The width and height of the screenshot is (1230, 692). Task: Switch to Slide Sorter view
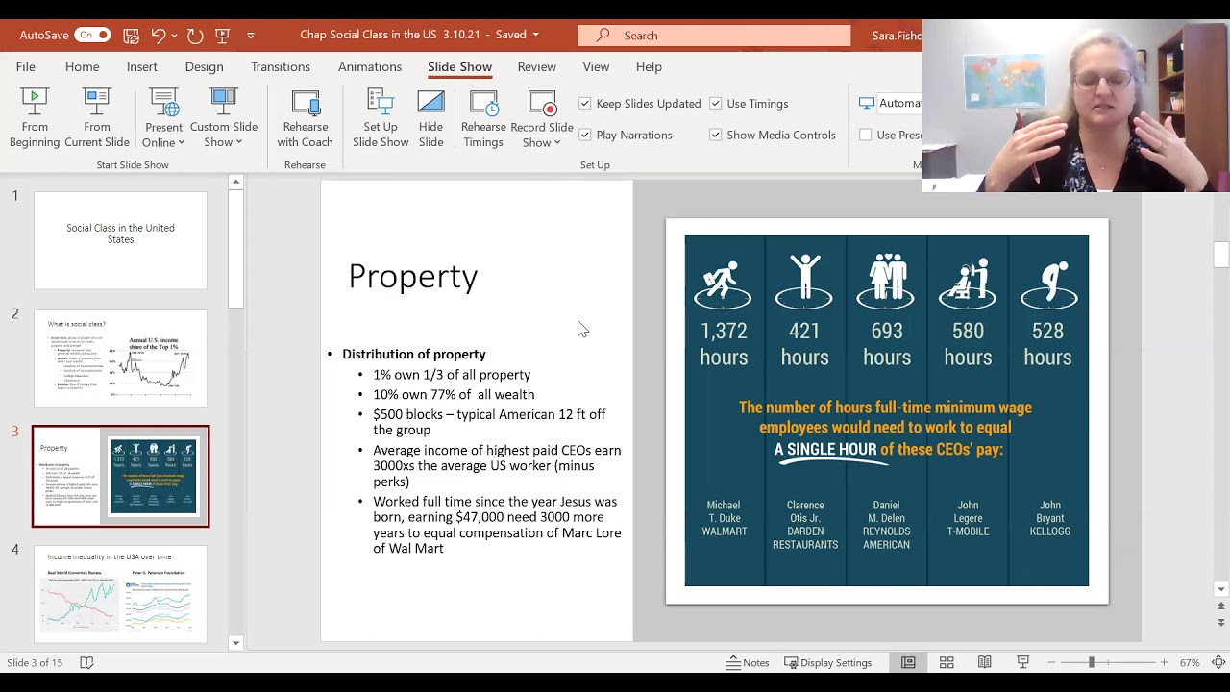[947, 662]
